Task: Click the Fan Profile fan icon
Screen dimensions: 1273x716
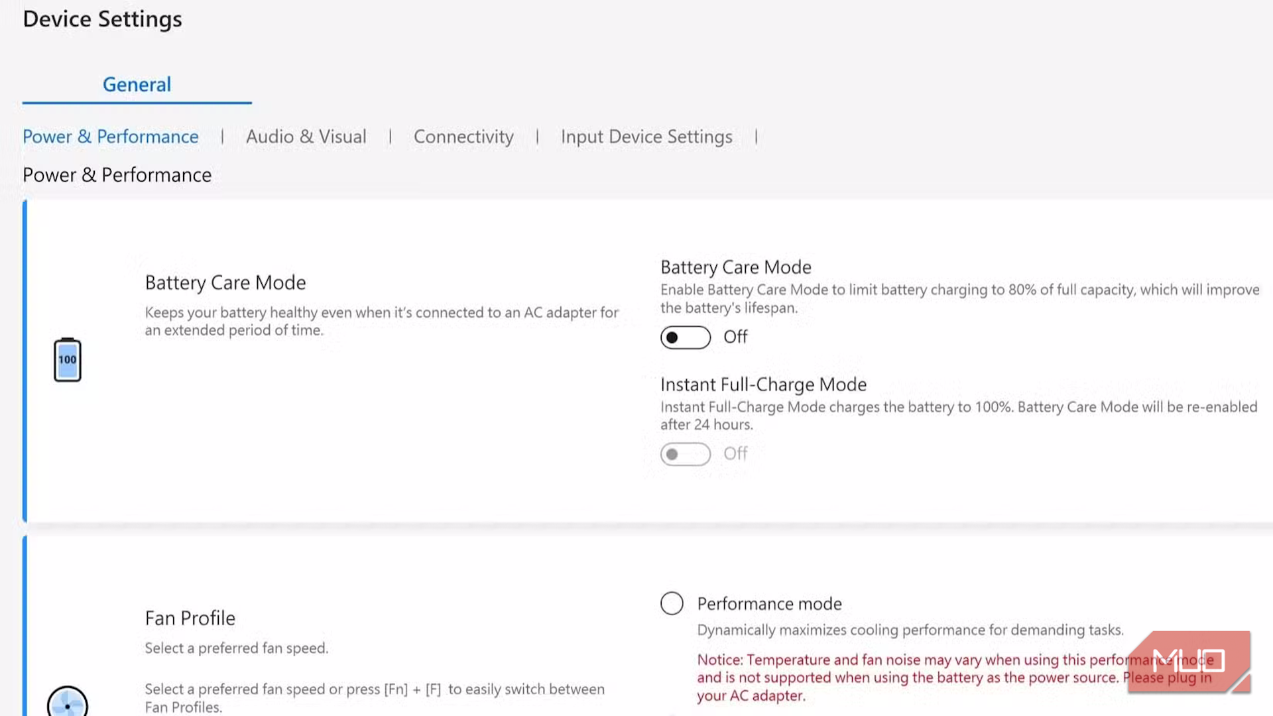Action: [x=67, y=704]
